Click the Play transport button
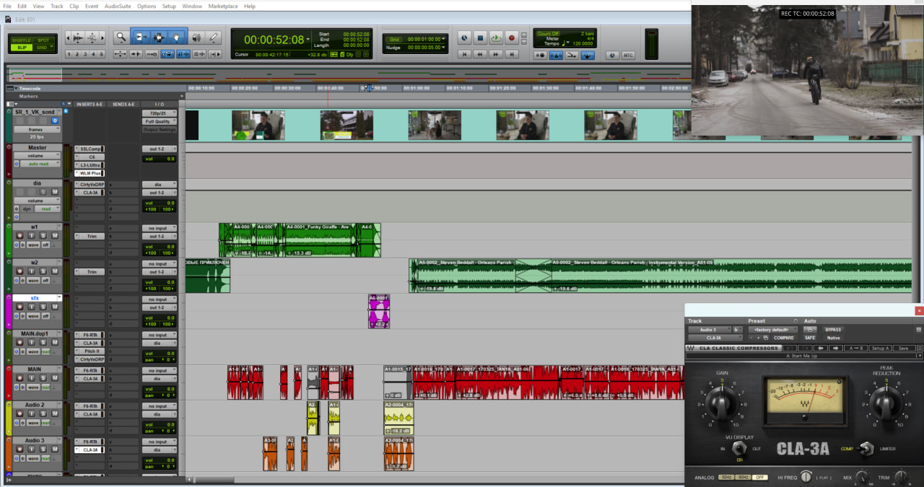Viewport: 924px width, 487px height. 496,38
